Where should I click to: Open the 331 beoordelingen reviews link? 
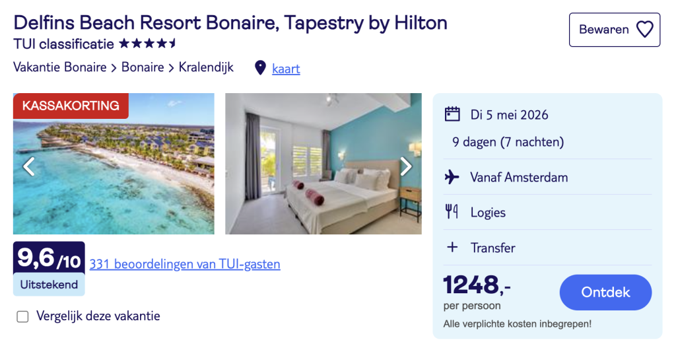coord(185,264)
